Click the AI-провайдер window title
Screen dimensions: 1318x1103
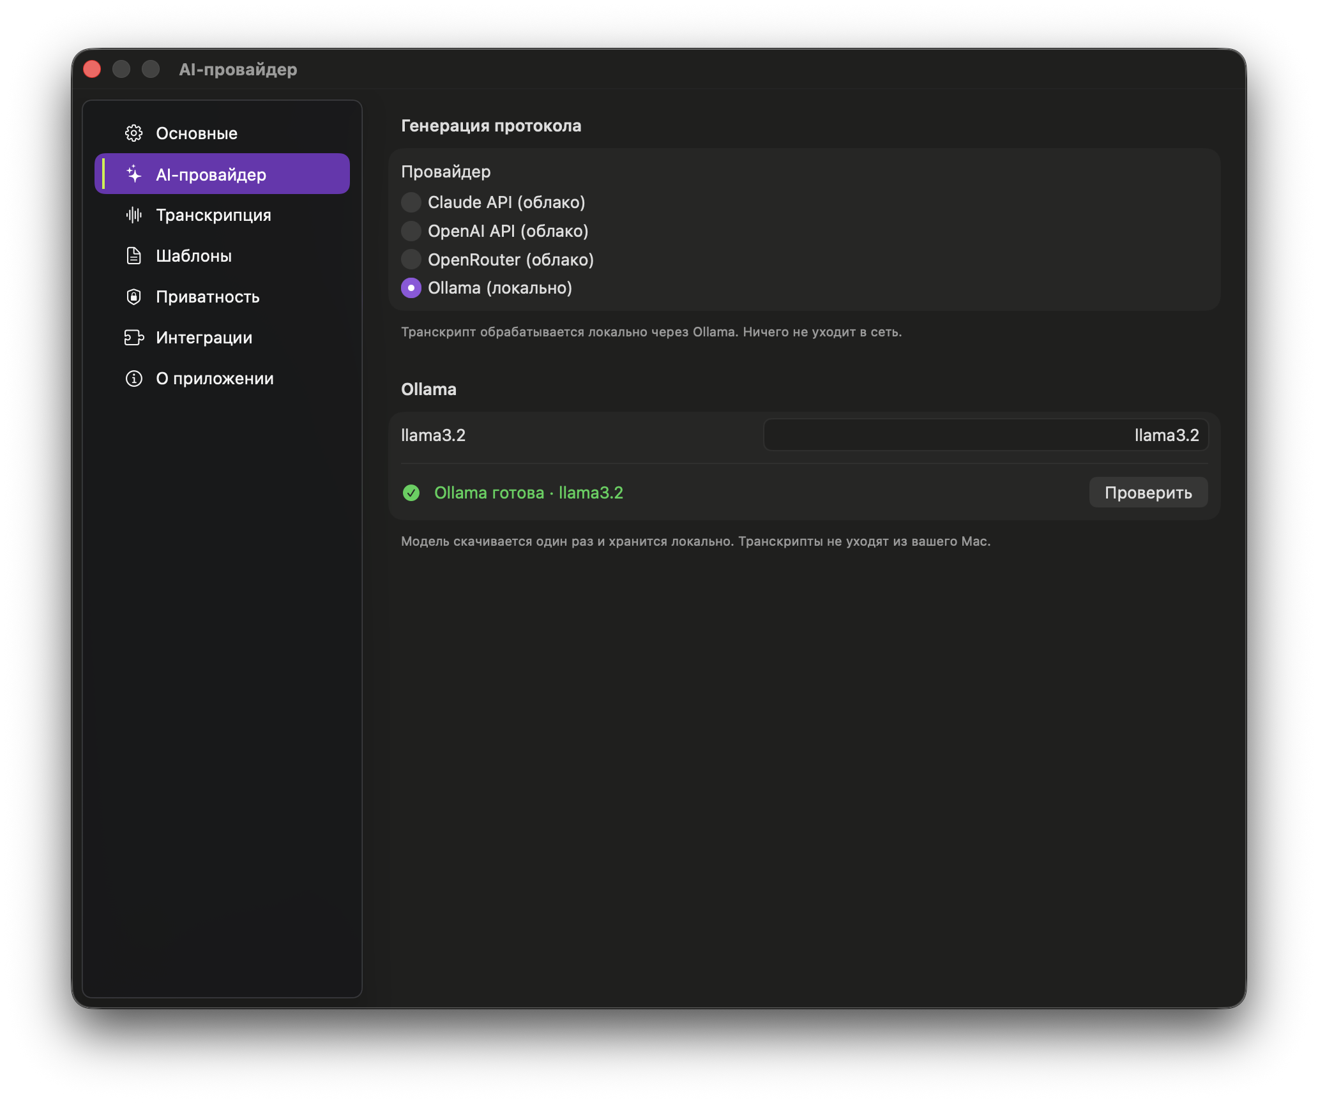(238, 69)
